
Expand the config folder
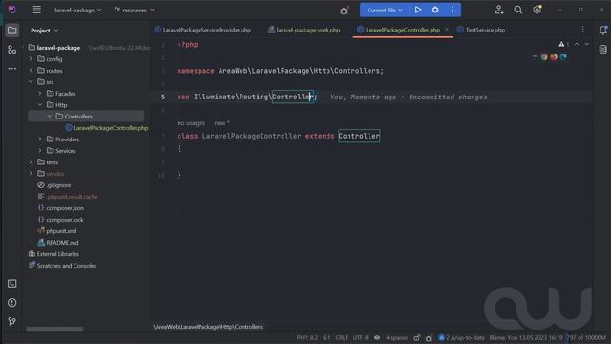pos(31,59)
